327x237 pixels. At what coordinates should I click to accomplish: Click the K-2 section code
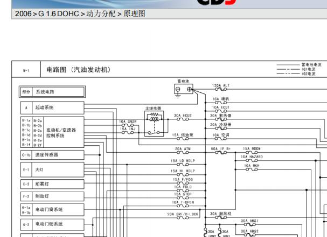(26, 225)
